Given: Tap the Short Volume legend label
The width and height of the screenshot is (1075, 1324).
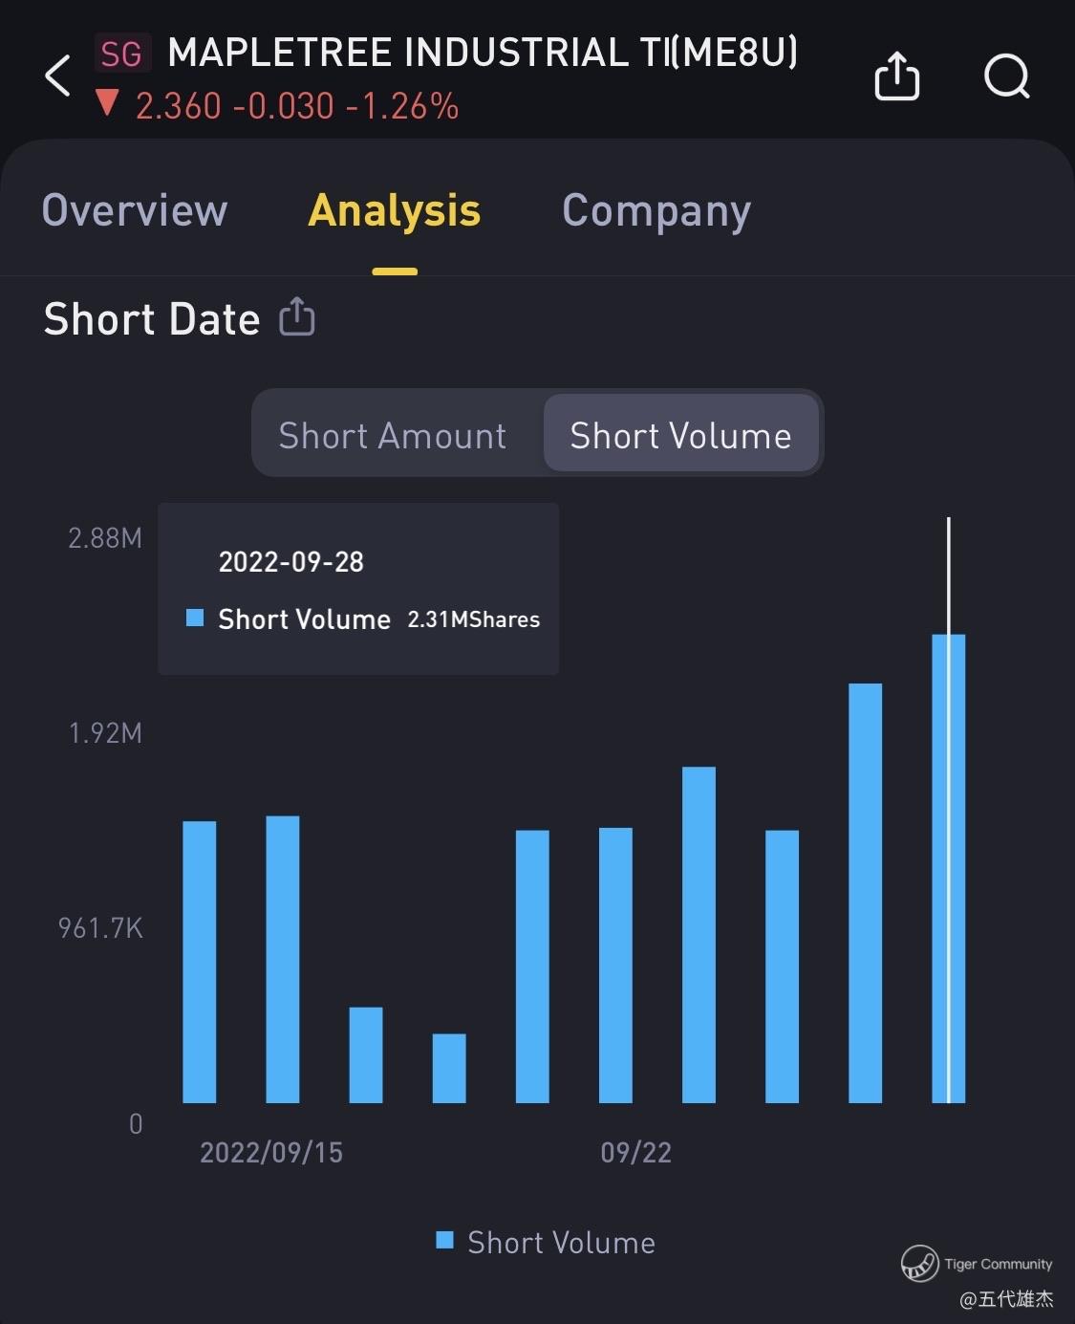Looking at the screenshot, I should (561, 1243).
